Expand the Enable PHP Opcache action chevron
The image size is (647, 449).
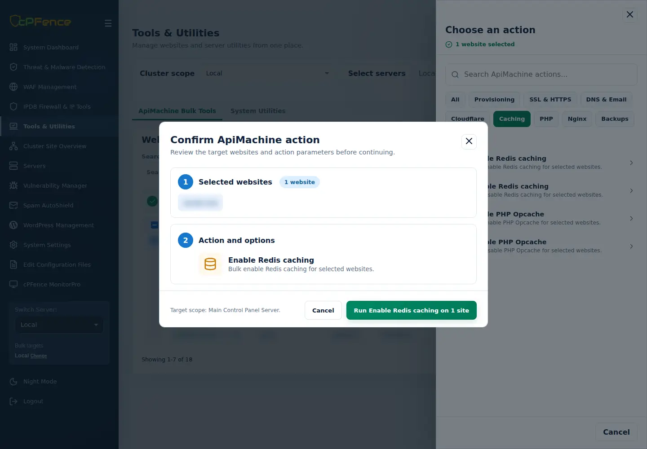pyautogui.click(x=631, y=218)
